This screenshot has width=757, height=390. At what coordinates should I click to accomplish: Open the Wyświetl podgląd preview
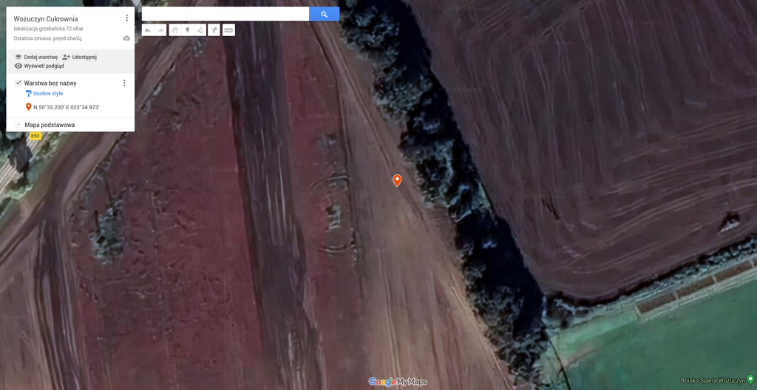43,66
